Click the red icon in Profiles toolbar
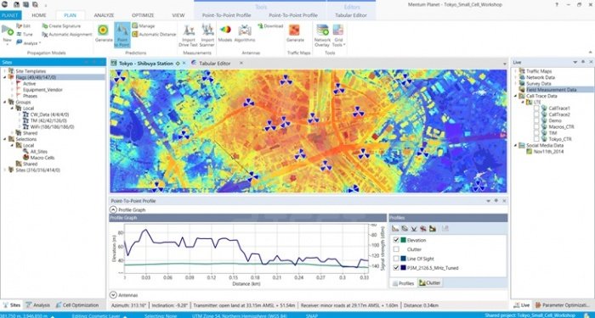The height and width of the screenshot is (318, 595). coord(423,229)
